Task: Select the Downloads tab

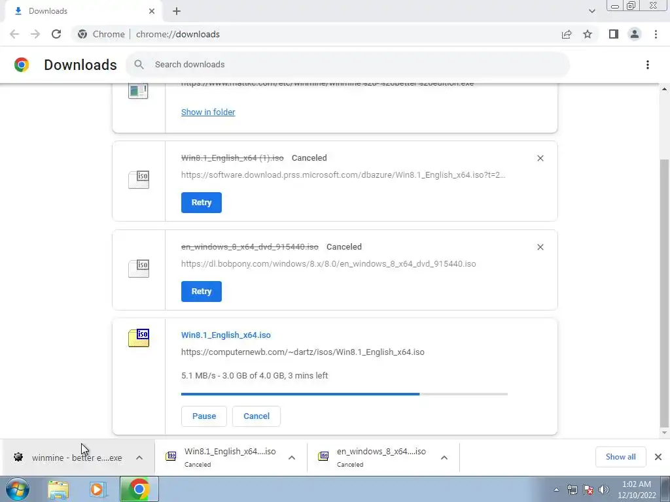Action: point(83,11)
